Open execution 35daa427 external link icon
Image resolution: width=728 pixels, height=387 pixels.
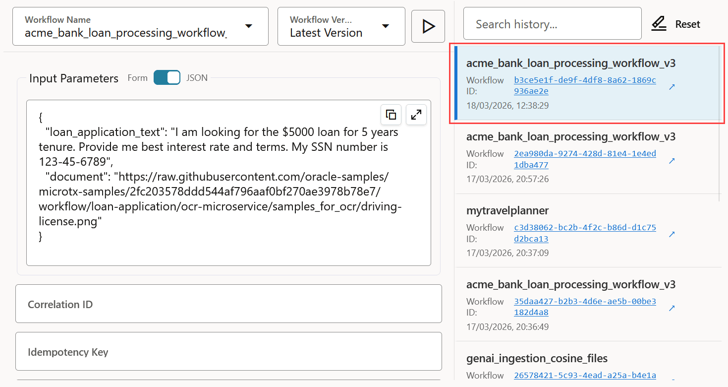[x=672, y=308]
